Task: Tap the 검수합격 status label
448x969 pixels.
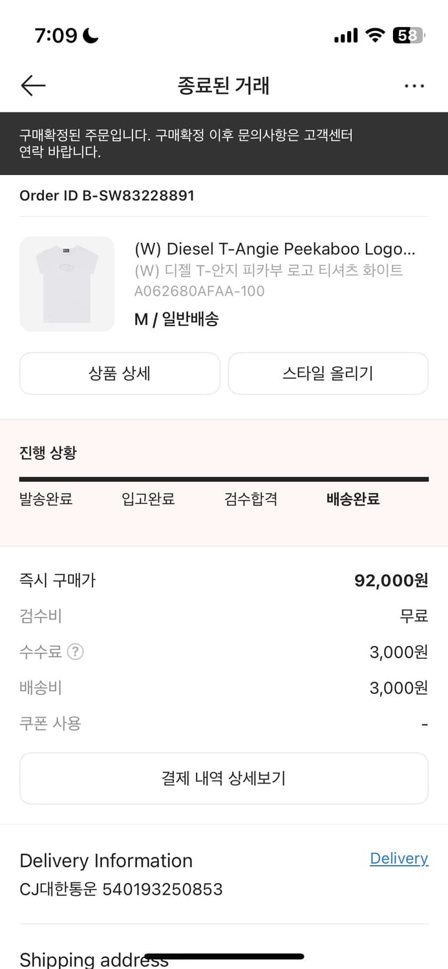Action: (251, 499)
